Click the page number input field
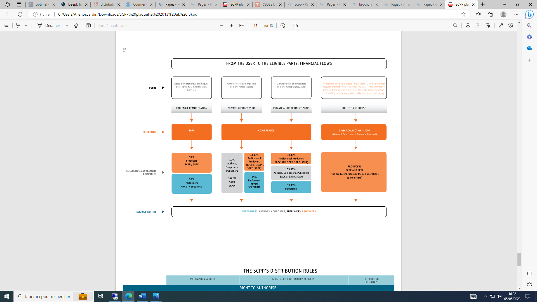The height and width of the screenshot is (302, 537). tap(255, 25)
